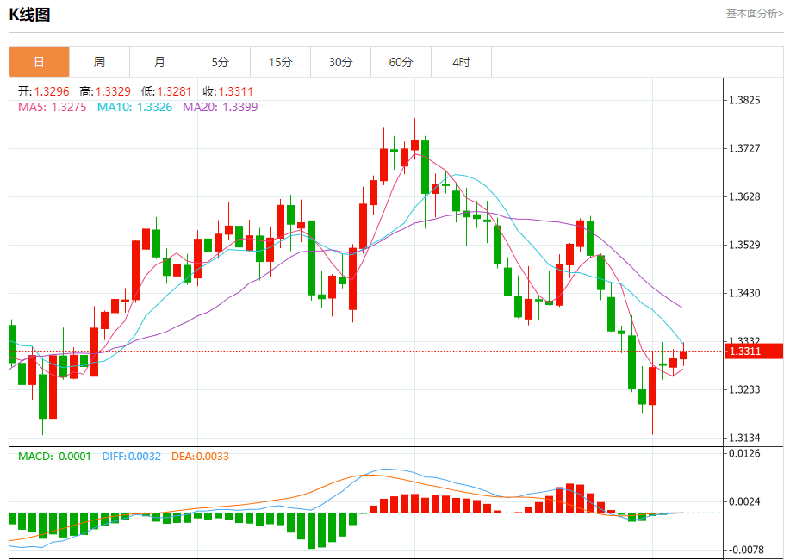Click the opening price 开:1.3296
The width and height of the screenshot is (790, 560).
44,91
